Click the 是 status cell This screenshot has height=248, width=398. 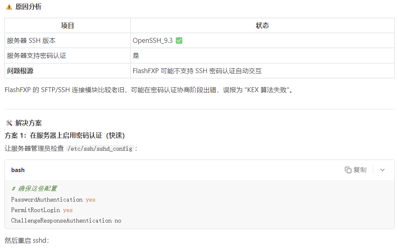263,55
